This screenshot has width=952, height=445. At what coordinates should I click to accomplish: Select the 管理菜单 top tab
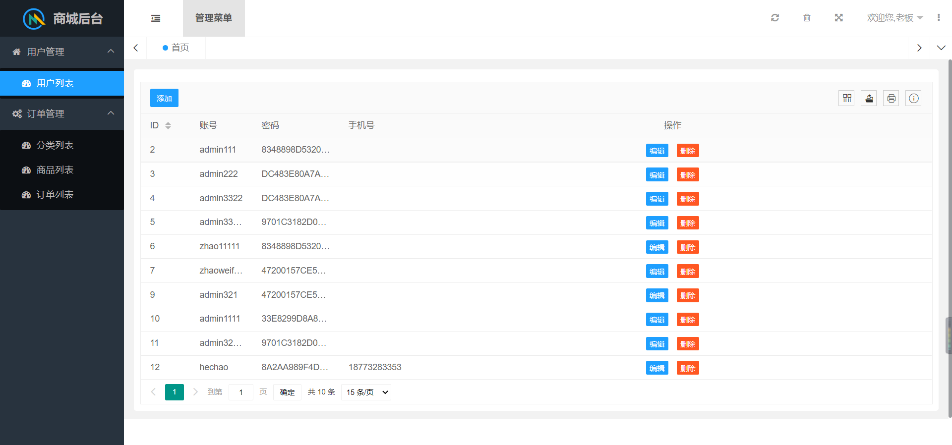pos(214,18)
